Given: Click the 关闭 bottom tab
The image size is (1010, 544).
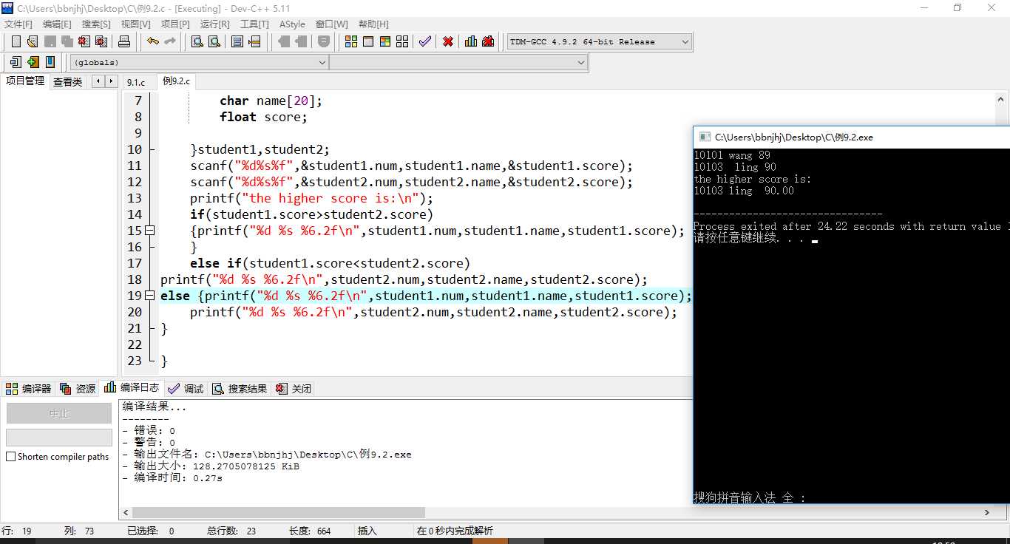Looking at the screenshot, I should coord(294,388).
